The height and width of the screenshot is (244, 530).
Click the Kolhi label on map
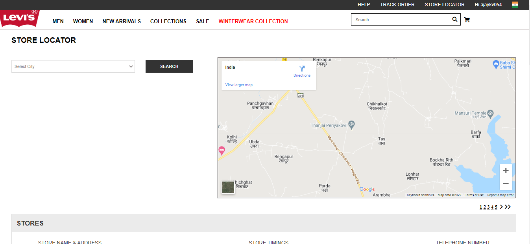click(232, 139)
